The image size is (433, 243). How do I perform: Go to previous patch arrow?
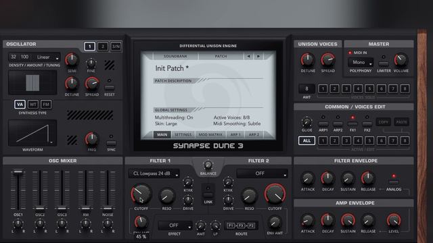pyautogui.click(x=248, y=56)
